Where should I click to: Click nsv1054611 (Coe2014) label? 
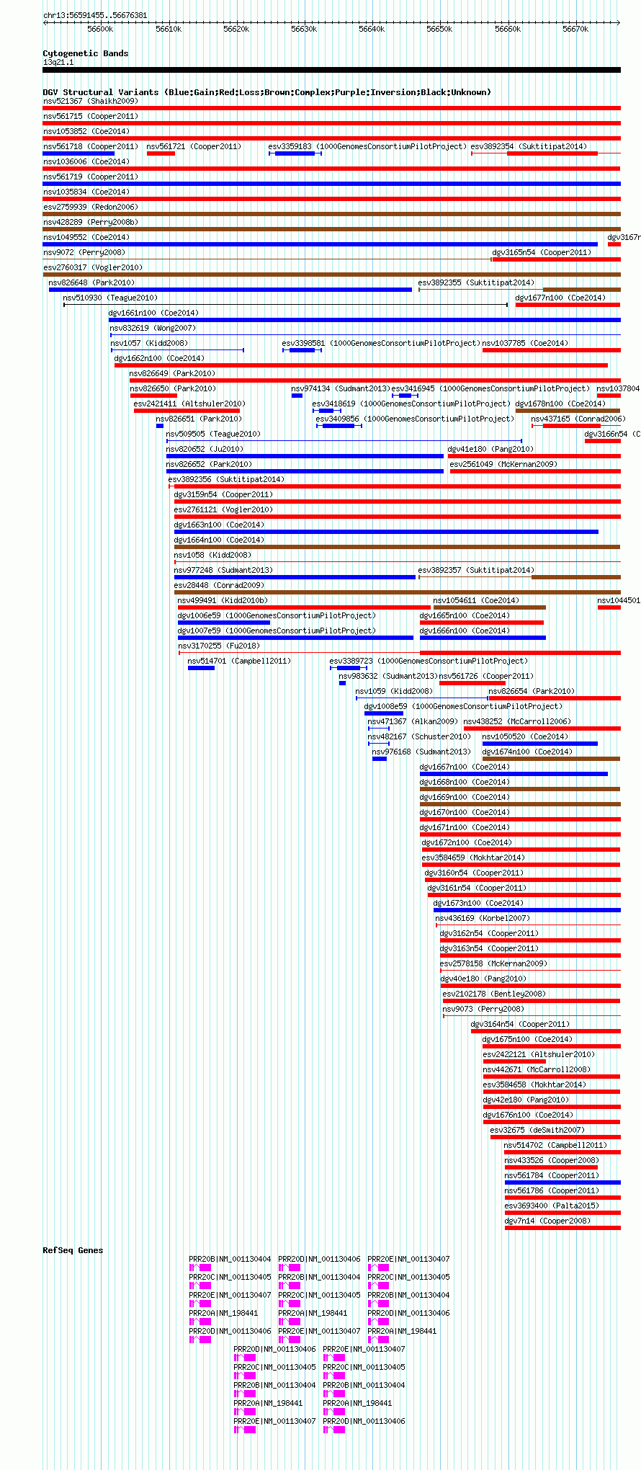pos(476,600)
